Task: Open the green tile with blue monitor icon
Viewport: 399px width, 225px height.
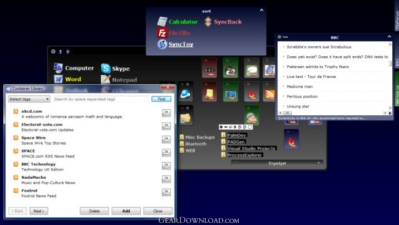Action: (230, 92)
